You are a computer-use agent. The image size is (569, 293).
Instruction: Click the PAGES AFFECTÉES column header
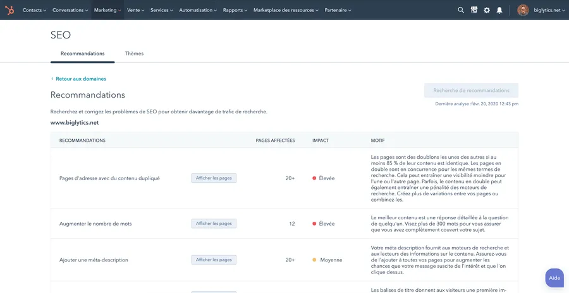pos(275,141)
